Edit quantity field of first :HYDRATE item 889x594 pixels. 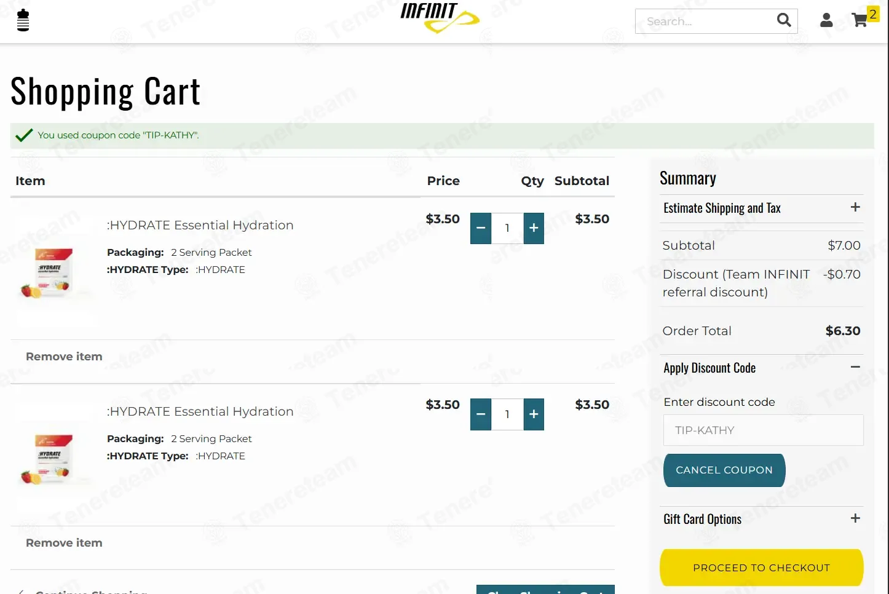coord(507,228)
